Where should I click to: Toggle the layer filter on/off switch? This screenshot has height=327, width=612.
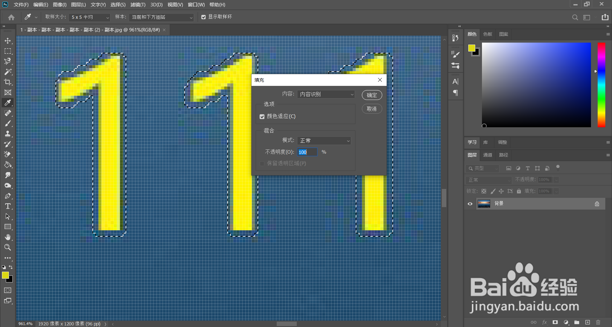tap(558, 168)
